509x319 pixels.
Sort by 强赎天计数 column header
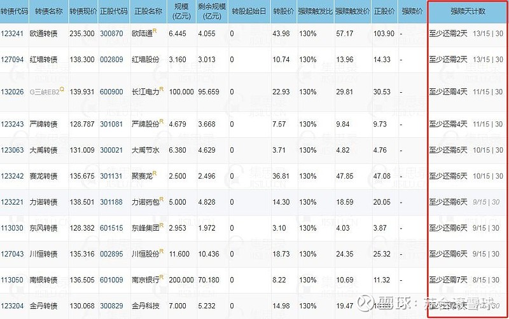(468, 11)
